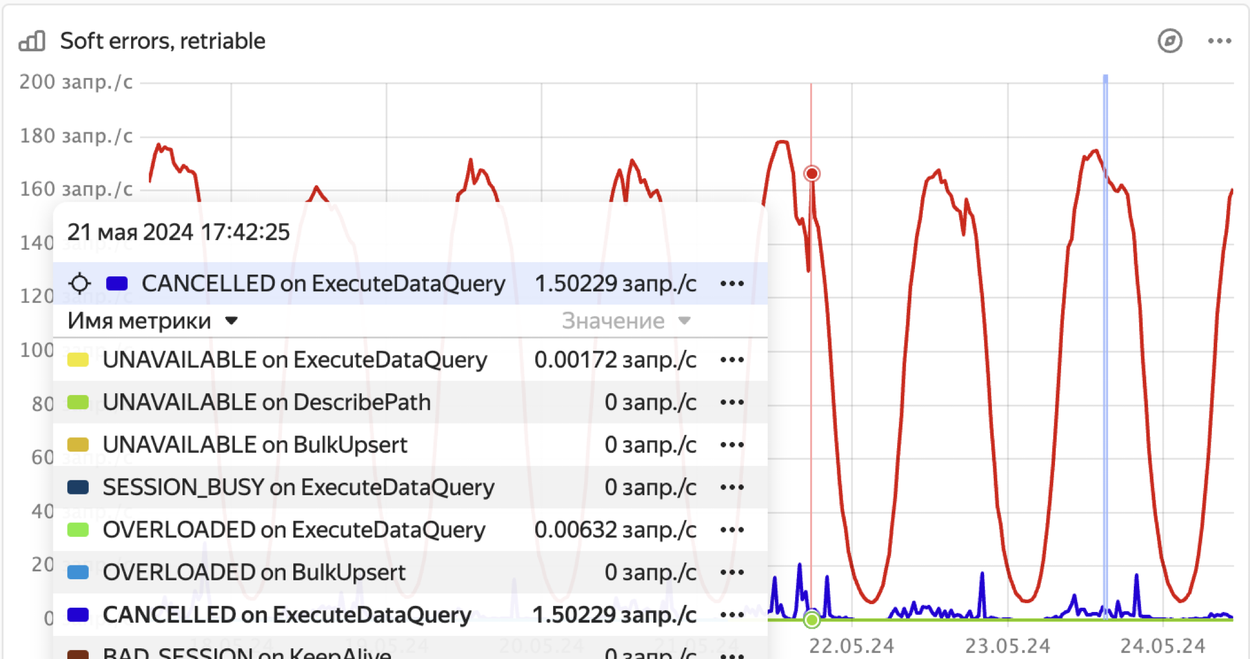Open more options for UNAVAILABLE on DescribePath

click(731, 402)
